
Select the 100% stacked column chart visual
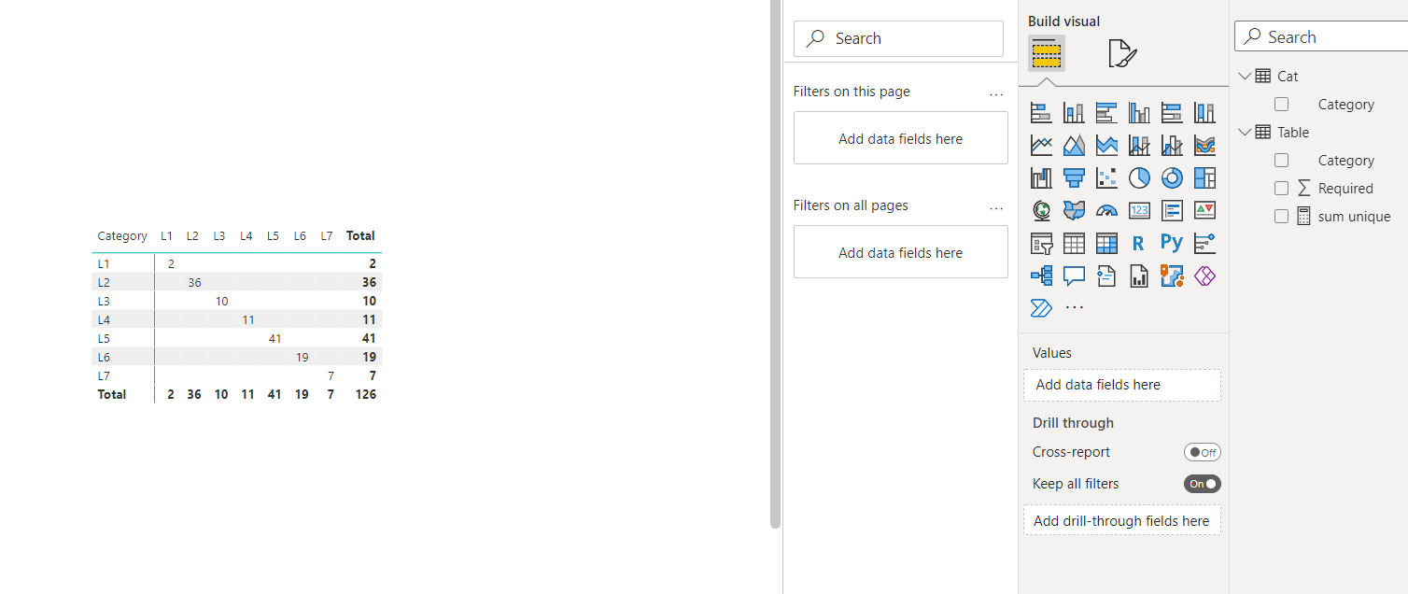pos(1204,113)
